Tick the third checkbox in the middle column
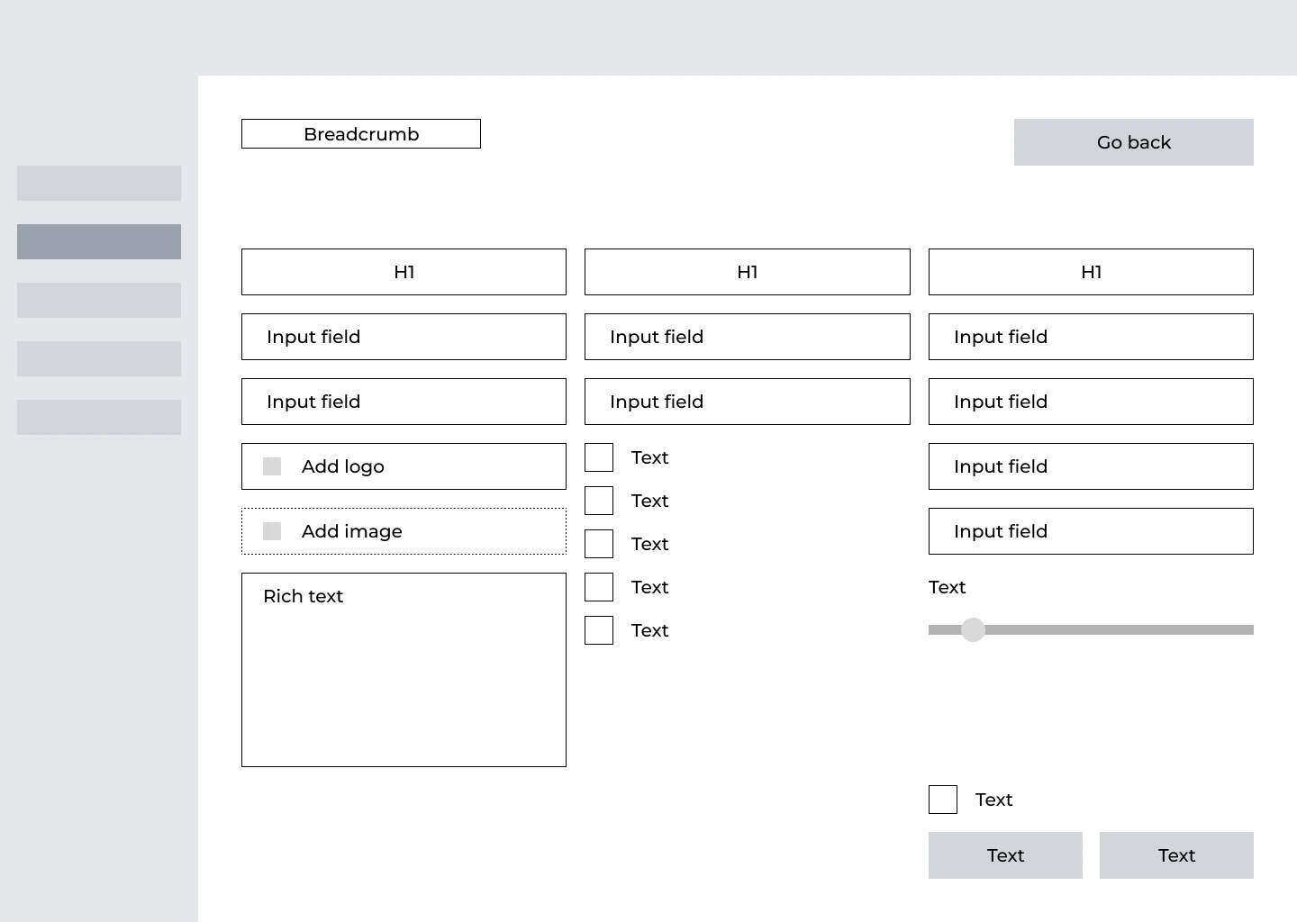 point(599,544)
